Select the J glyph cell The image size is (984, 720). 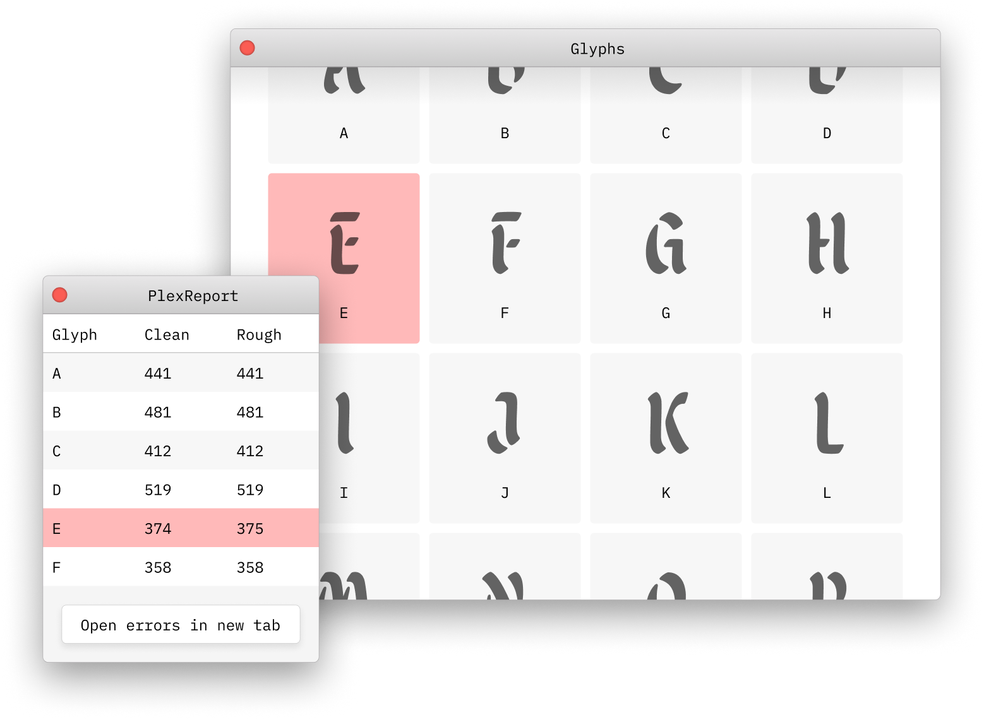(x=505, y=438)
